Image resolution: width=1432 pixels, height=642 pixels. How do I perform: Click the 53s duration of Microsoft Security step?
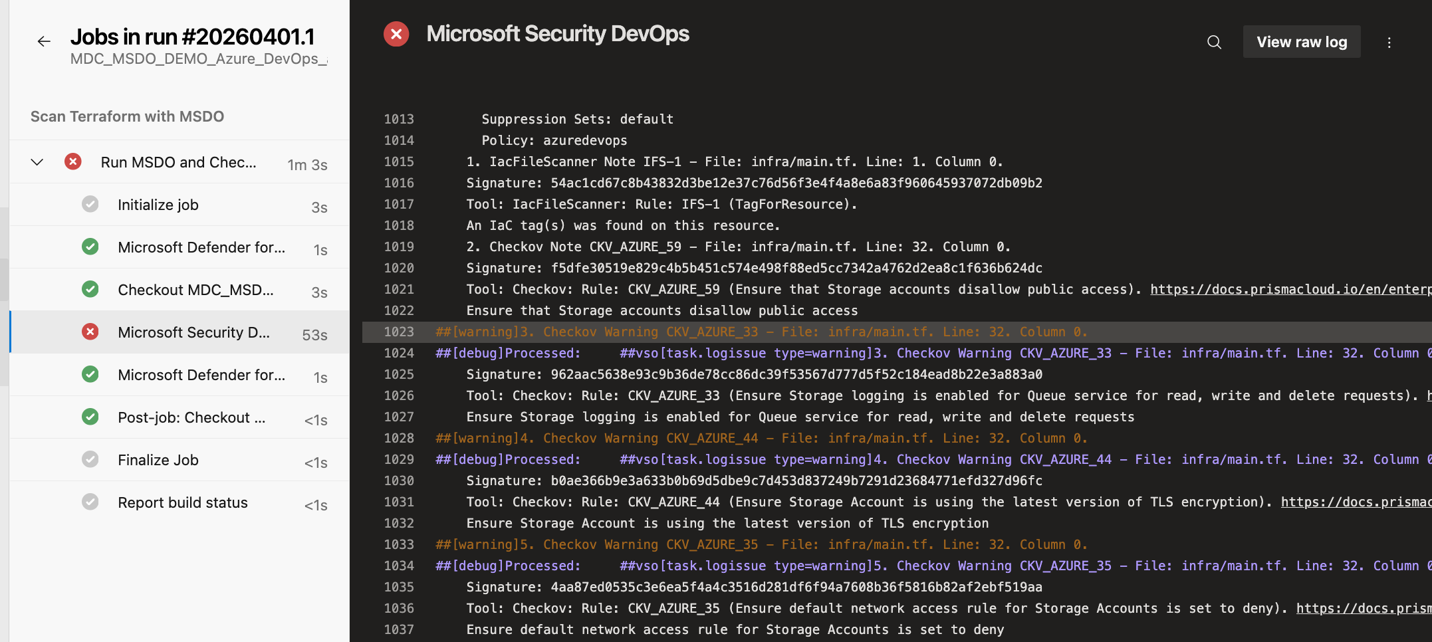(315, 335)
